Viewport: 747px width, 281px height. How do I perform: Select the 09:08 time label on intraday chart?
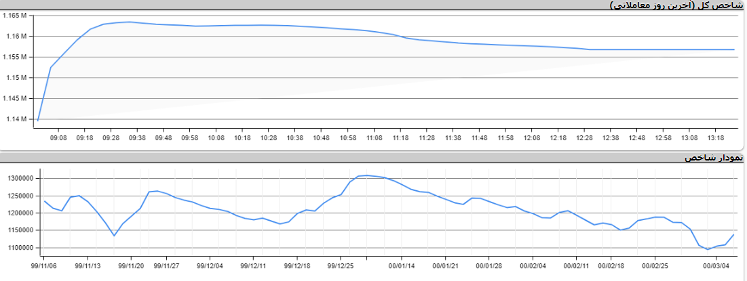[x=58, y=137]
